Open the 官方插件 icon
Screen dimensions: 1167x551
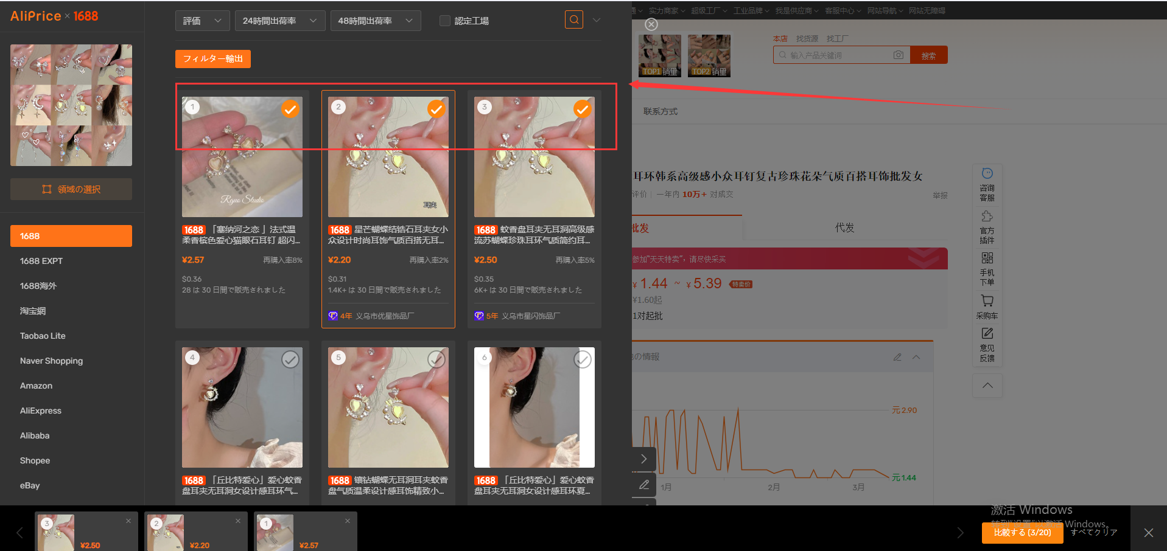click(987, 227)
